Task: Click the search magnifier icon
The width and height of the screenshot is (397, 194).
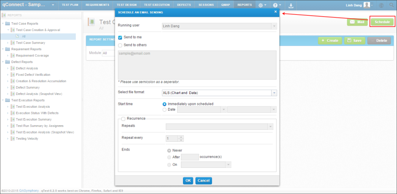Action: coord(391,5)
